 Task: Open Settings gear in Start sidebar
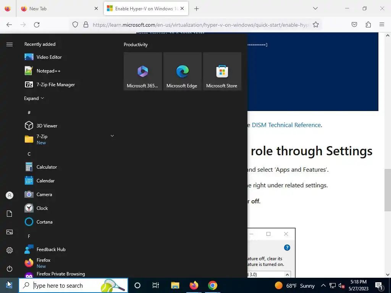(x=10, y=250)
